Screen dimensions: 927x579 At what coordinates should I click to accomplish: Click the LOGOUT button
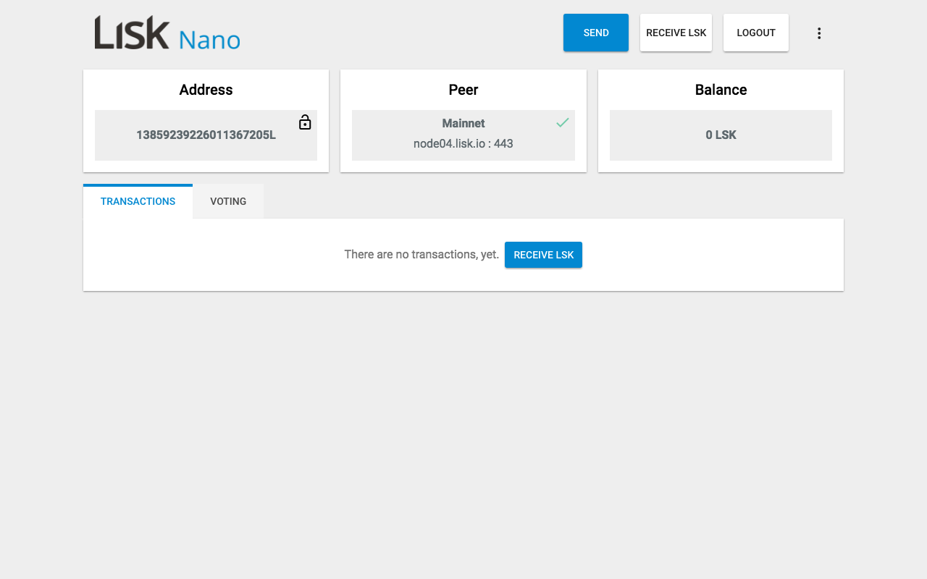(x=756, y=33)
